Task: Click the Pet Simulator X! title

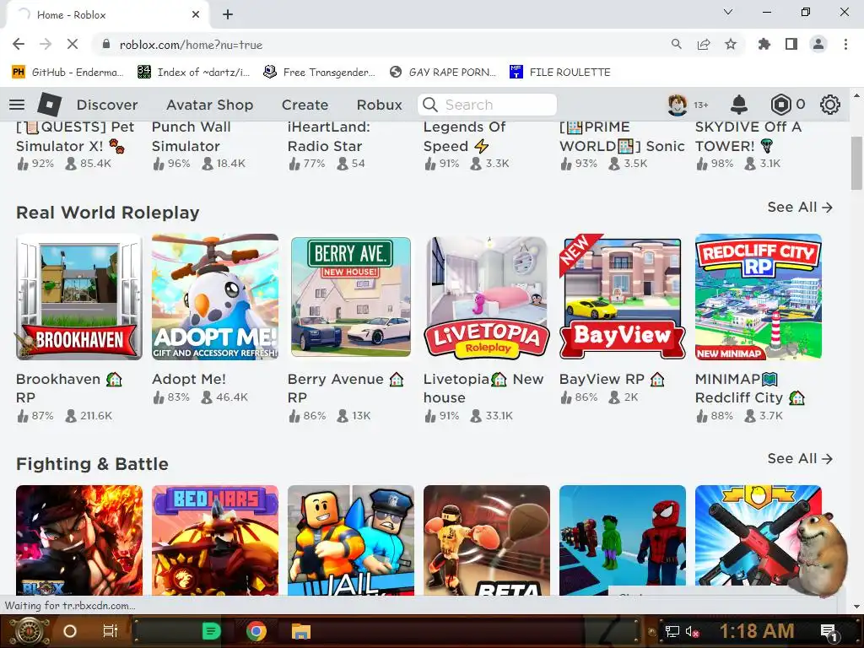Action: pos(75,136)
